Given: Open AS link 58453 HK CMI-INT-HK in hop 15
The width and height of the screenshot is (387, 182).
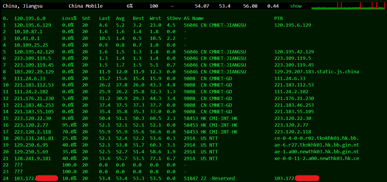Looking at the screenshot, I should [x=211, y=118].
